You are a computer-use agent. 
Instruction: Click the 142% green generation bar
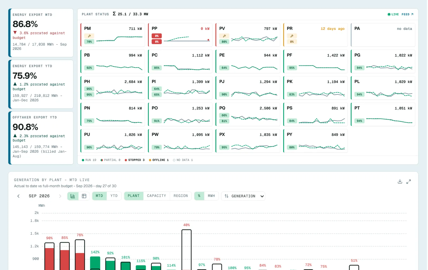tap(95, 263)
